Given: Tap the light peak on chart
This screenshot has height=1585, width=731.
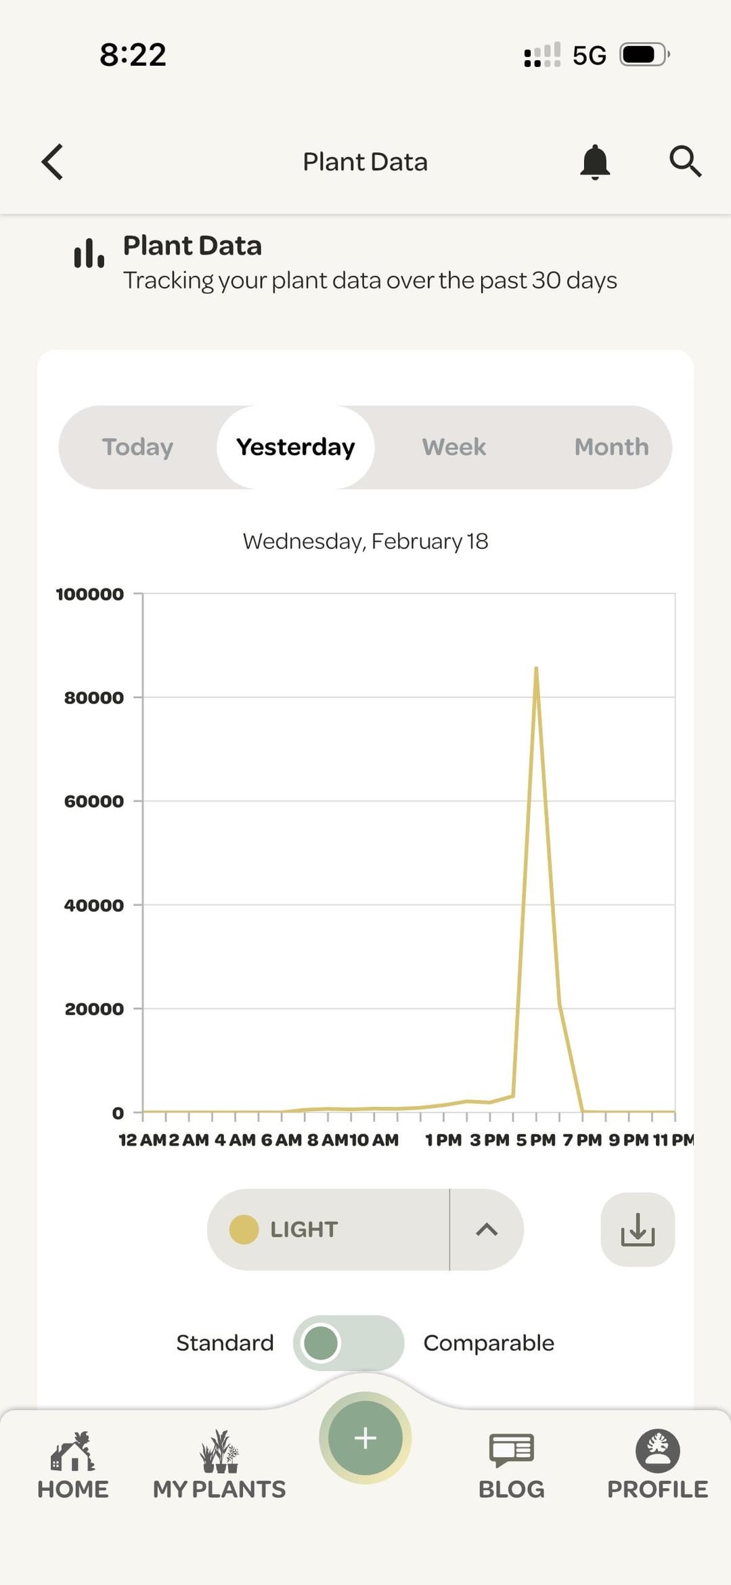Looking at the screenshot, I should (x=536, y=669).
